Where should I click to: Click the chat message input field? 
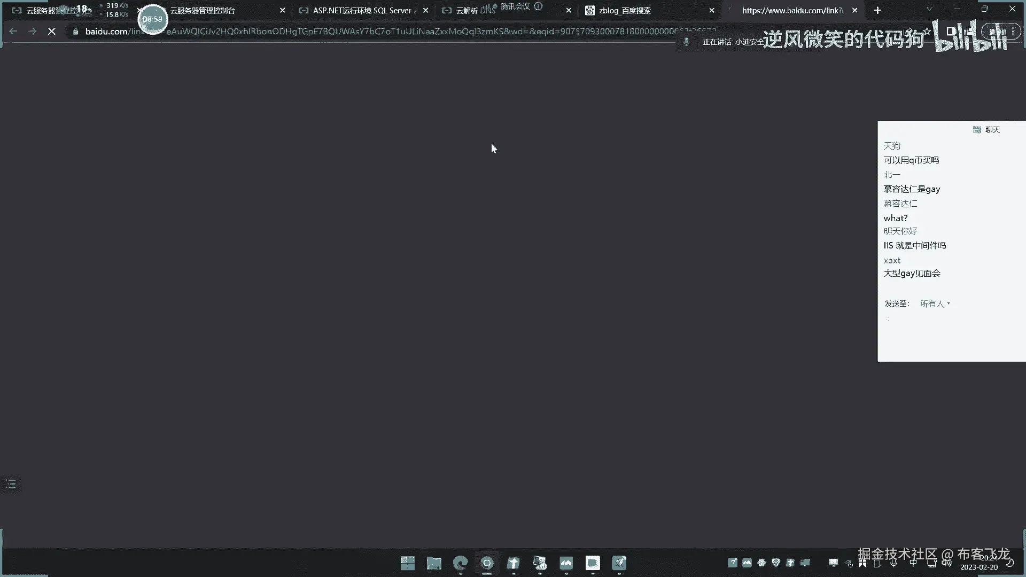click(x=951, y=337)
